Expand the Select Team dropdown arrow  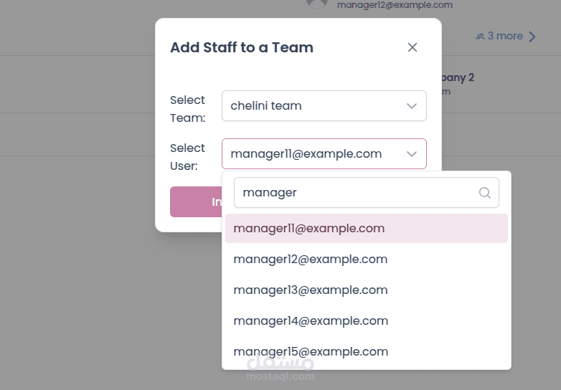[x=412, y=106]
